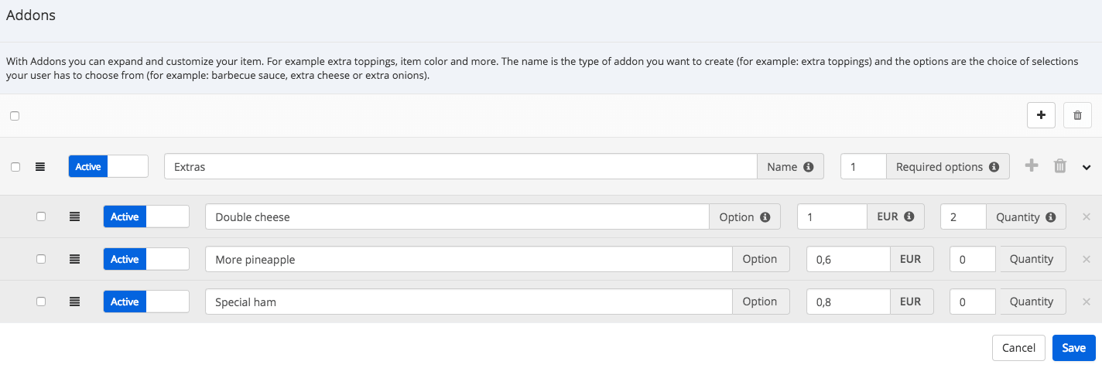Click the Extras name input field

pyautogui.click(x=460, y=166)
